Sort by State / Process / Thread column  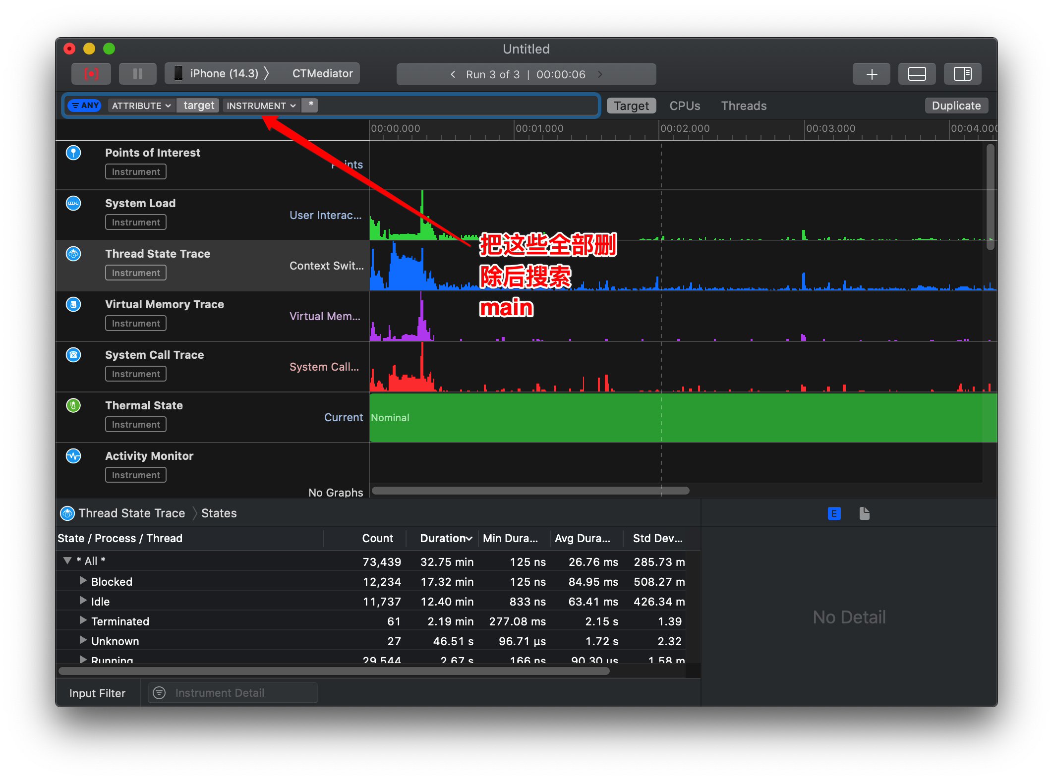[190, 538]
